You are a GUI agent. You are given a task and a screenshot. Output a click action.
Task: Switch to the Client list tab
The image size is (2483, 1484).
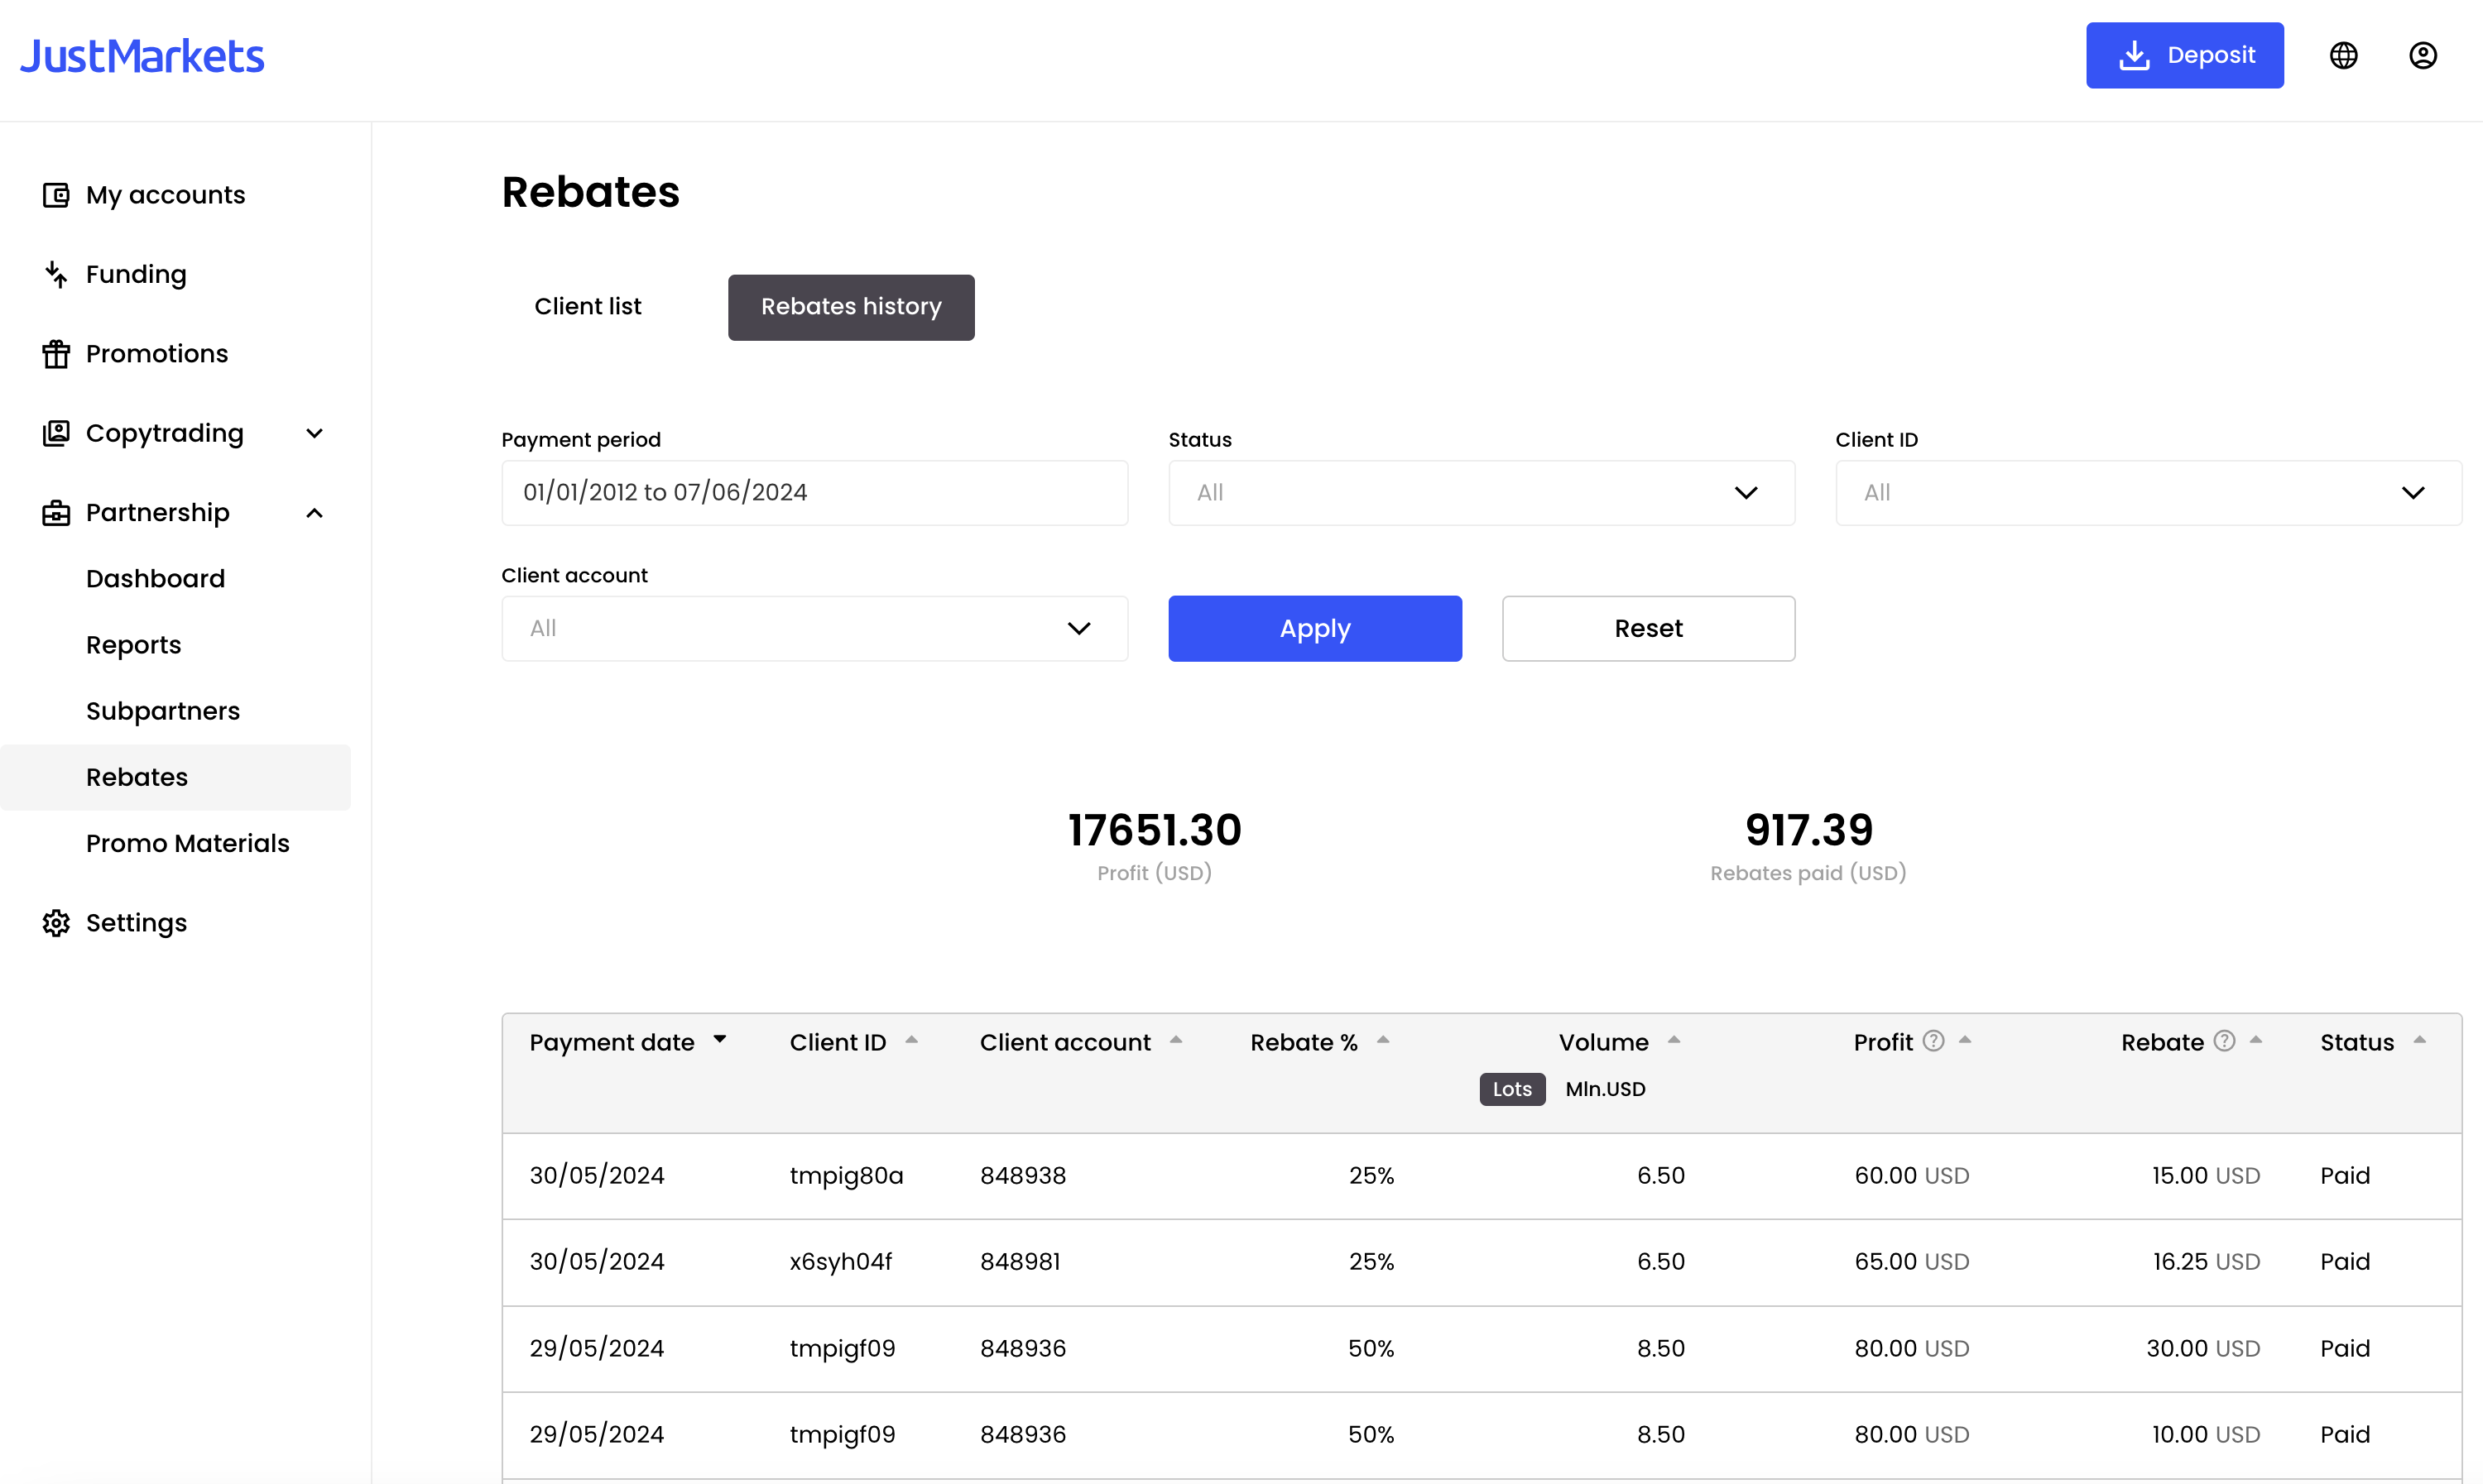(588, 307)
